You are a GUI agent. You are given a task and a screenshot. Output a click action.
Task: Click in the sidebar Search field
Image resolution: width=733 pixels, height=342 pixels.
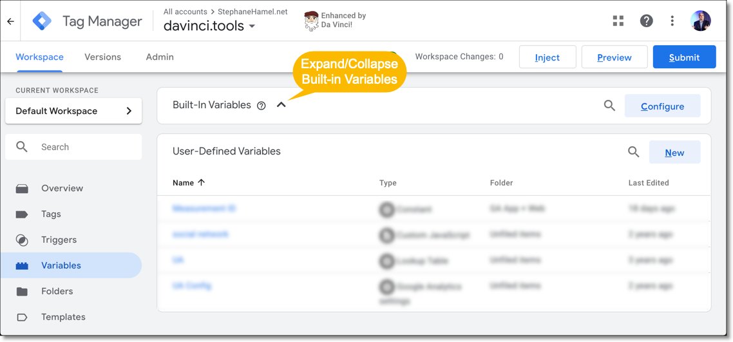pyautogui.click(x=73, y=147)
